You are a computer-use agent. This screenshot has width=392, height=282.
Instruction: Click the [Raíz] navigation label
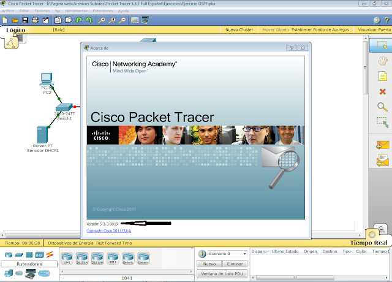(x=59, y=30)
